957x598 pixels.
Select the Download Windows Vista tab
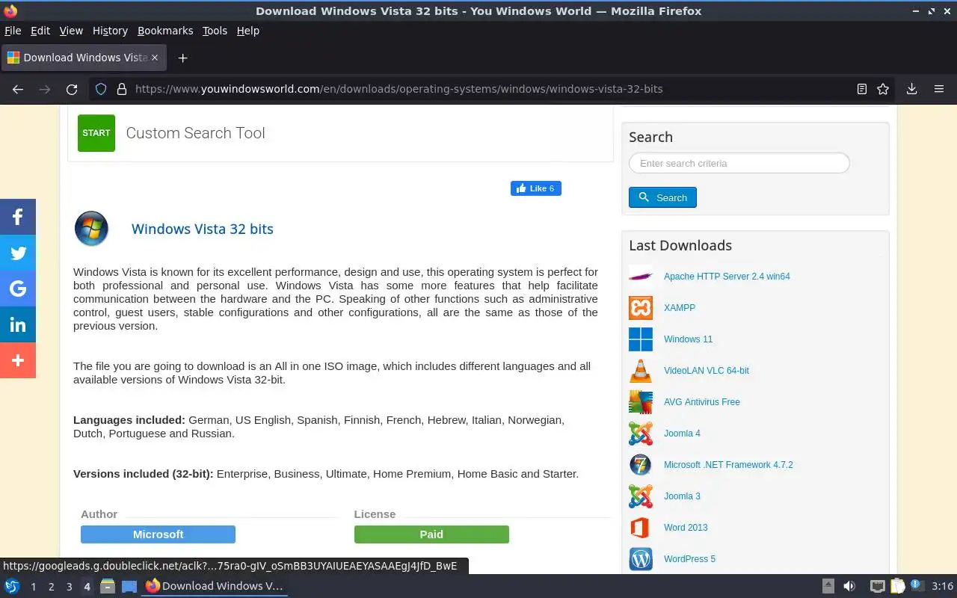(82, 58)
